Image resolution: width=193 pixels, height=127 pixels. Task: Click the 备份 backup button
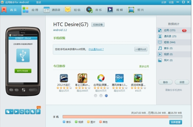point(165,82)
